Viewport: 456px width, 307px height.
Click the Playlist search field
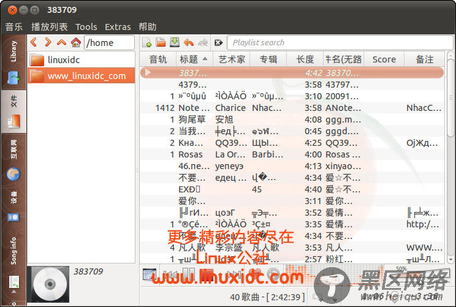click(x=340, y=43)
